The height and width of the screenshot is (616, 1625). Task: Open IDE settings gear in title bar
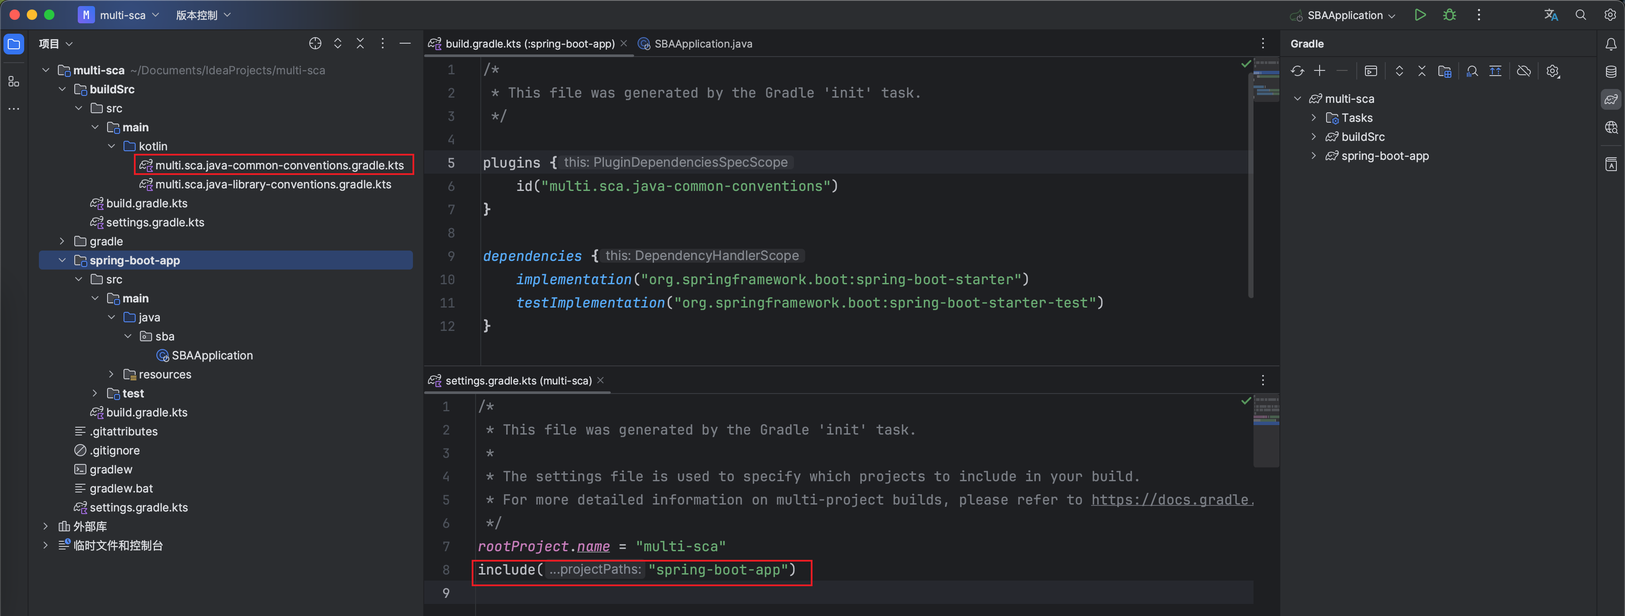click(x=1610, y=15)
